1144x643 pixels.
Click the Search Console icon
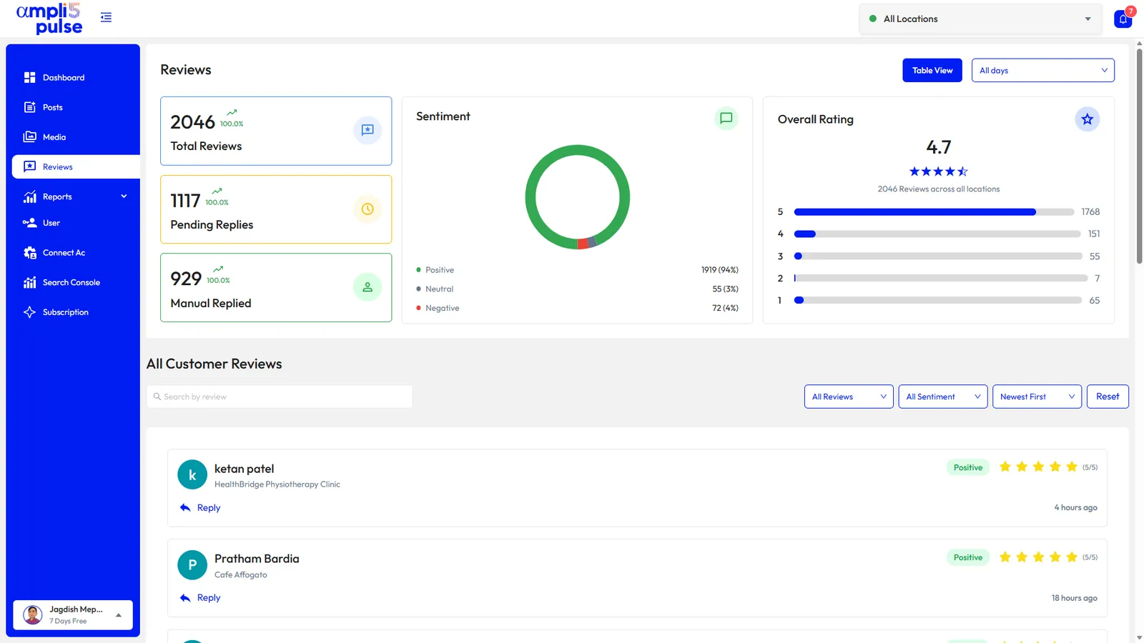tap(29, 282)
